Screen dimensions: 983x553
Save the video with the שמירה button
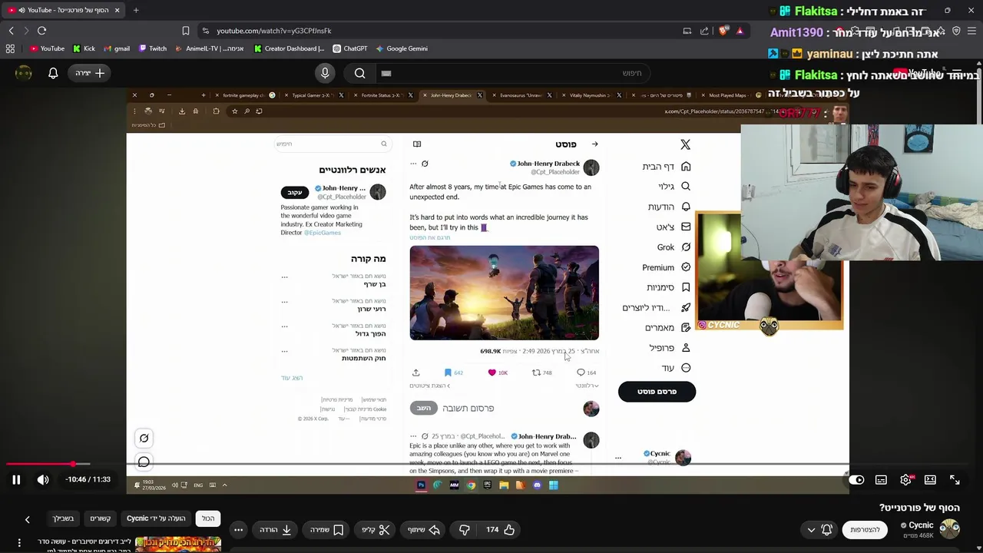[x=326, y=530]
